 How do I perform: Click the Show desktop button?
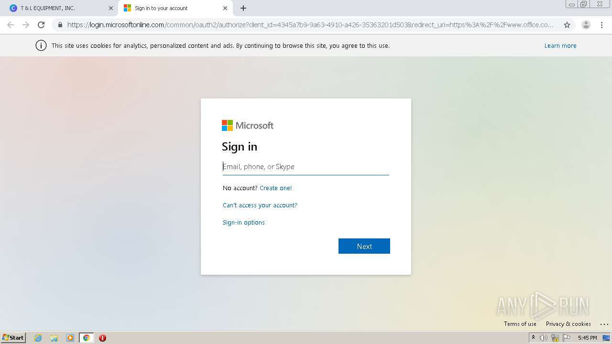tap(607, 338)
